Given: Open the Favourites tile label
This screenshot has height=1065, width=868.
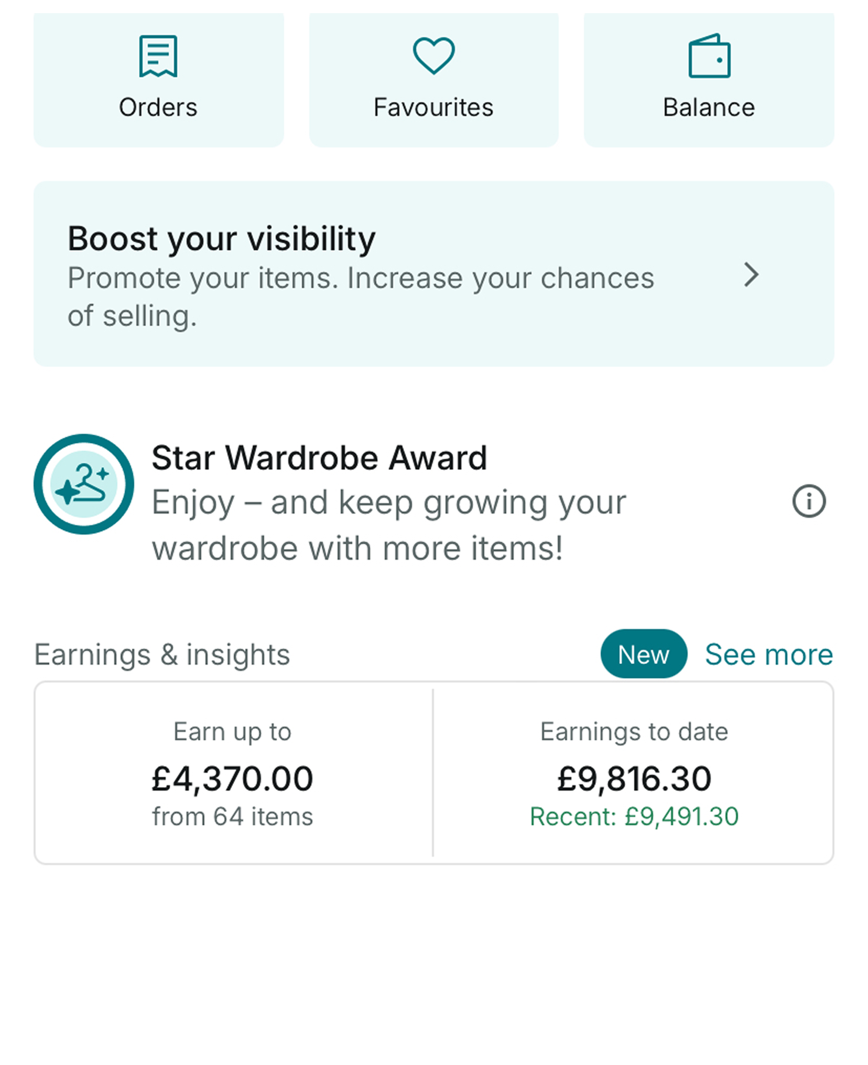Looking at the screenshot, I should point(433,108).
